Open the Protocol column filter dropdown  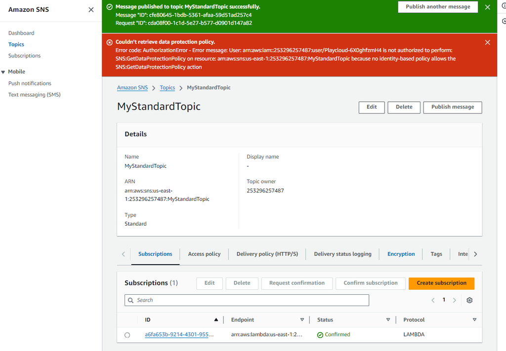click(x=474, y=319)
